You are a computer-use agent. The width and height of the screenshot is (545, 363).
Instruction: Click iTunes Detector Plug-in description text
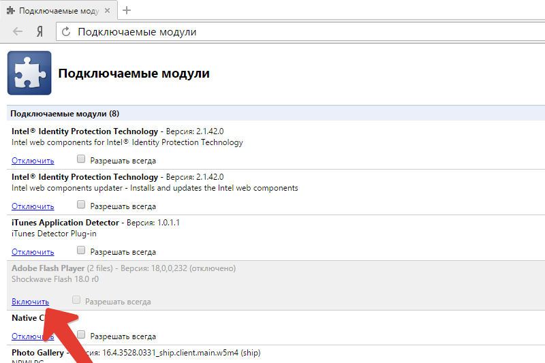click(x=54, y=234)
